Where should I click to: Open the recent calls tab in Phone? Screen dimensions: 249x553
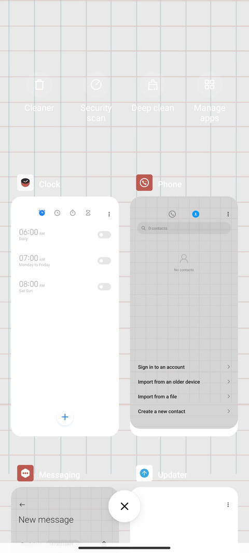[x=172, y=214]
